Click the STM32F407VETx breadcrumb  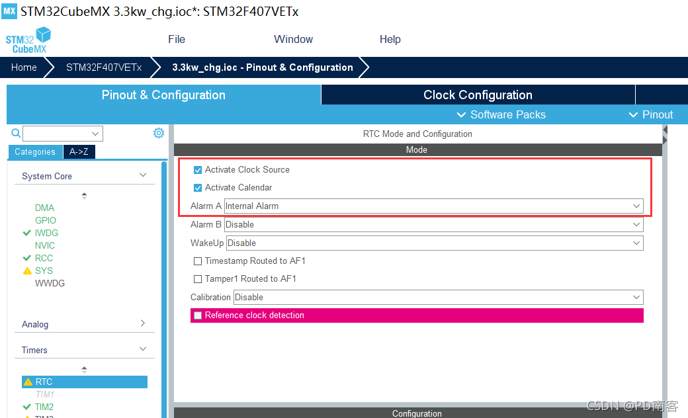point(104,67)
